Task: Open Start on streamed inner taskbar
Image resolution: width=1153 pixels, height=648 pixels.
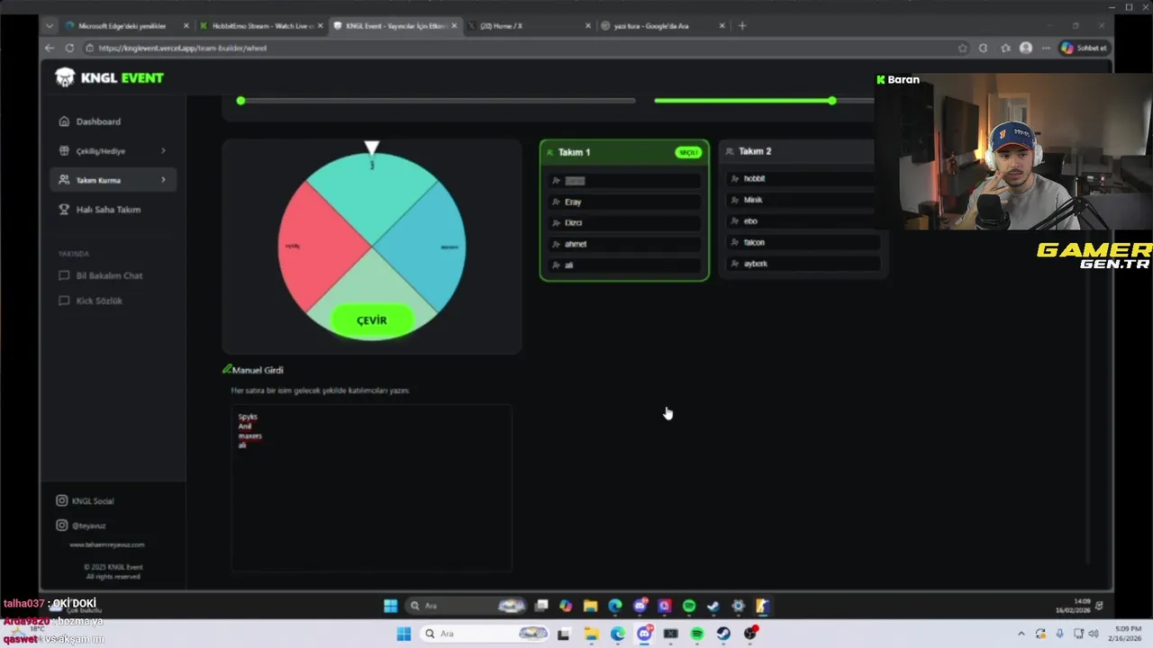Action: tap(390, 606)
